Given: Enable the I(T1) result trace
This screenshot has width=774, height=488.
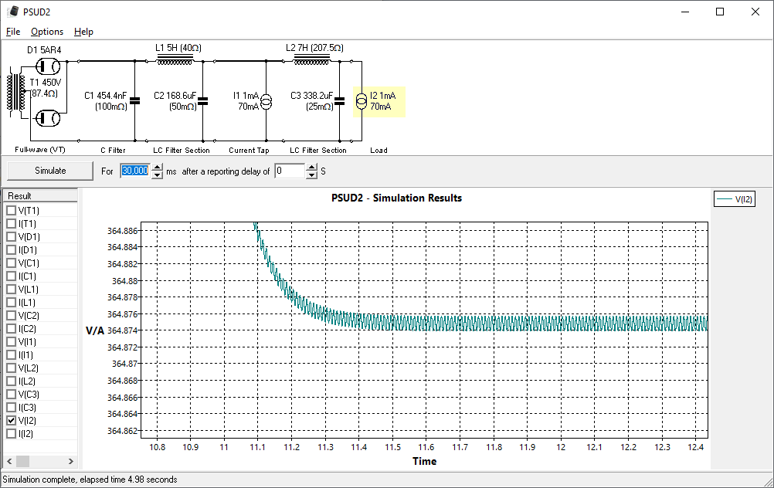Looking at the screenshot, I should point(12,223).
